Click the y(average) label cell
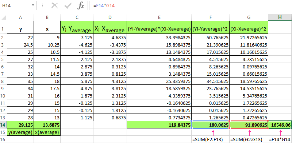The height and width of the screenshot is (143, 292). 20,132
